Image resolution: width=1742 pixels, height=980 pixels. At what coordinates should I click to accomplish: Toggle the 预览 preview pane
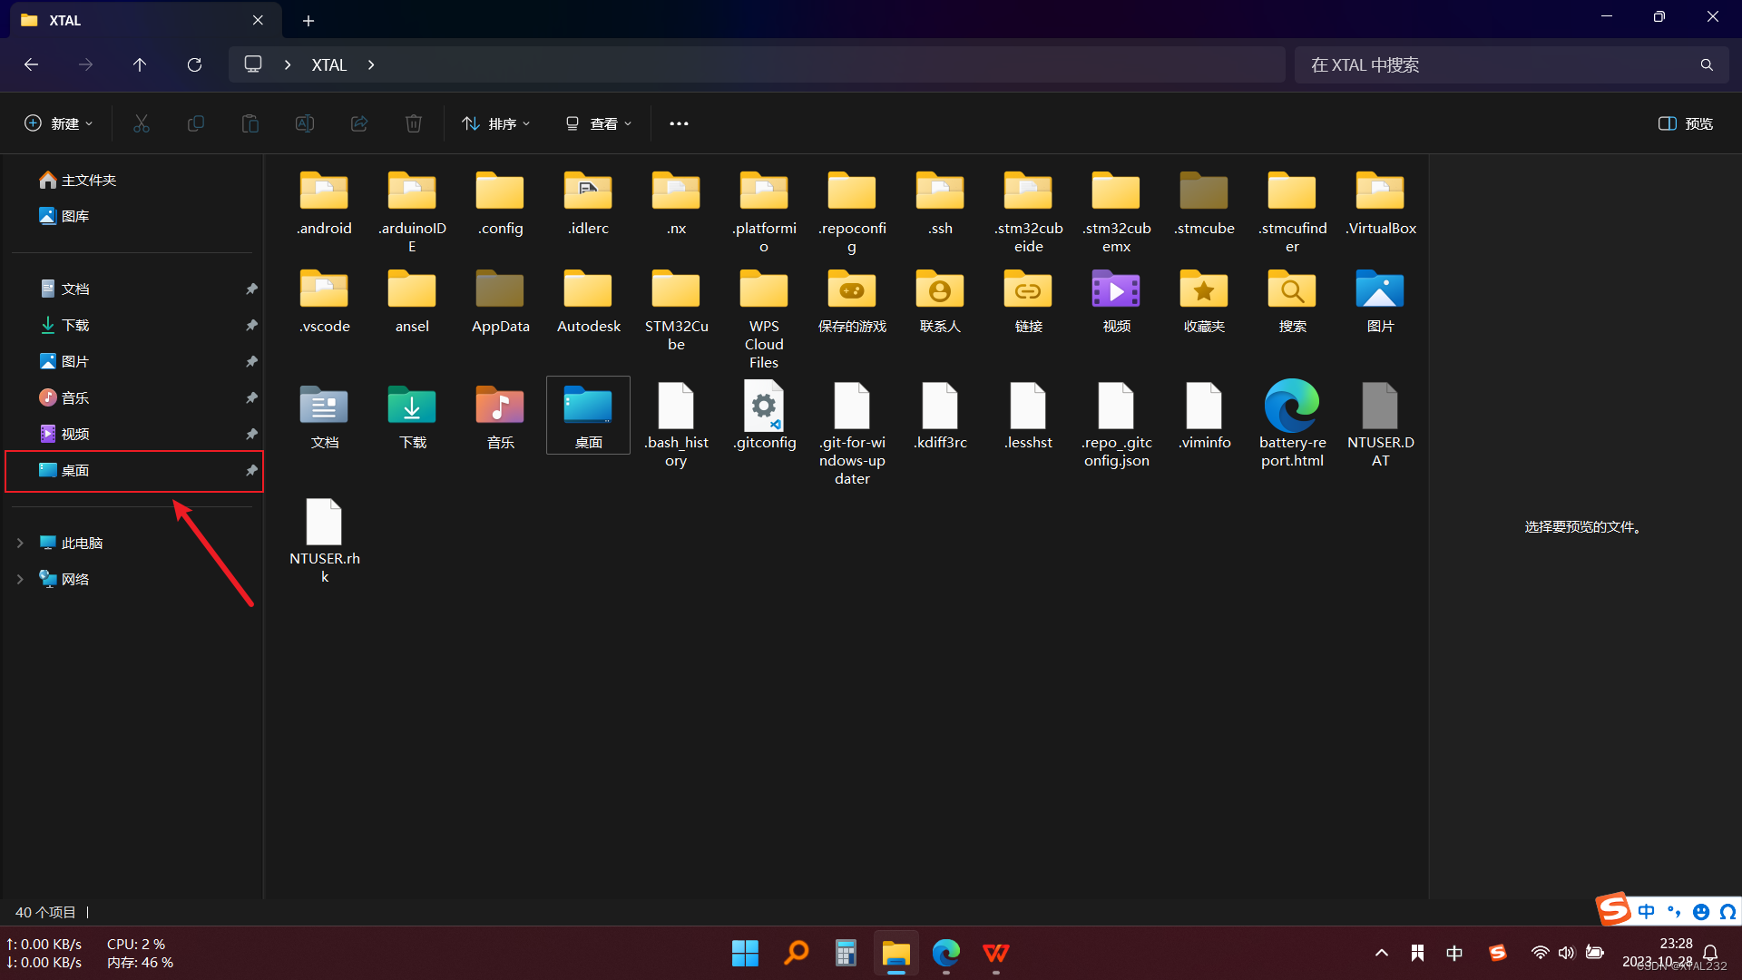pos(1686,123)
